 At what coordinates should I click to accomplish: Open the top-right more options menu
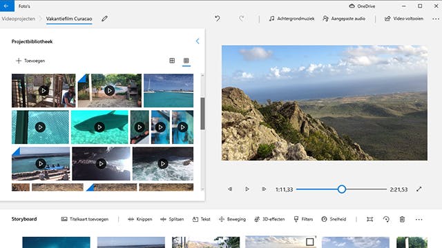click(436, 19)
